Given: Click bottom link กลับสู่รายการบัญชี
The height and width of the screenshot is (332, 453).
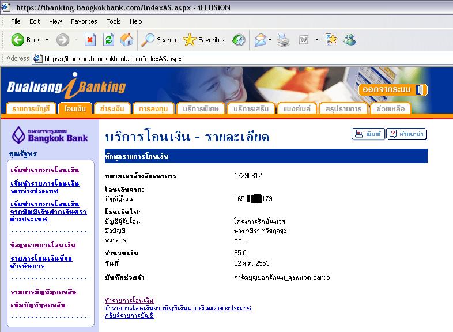Looking at the screenshot, I should click(x=130, y=315).
